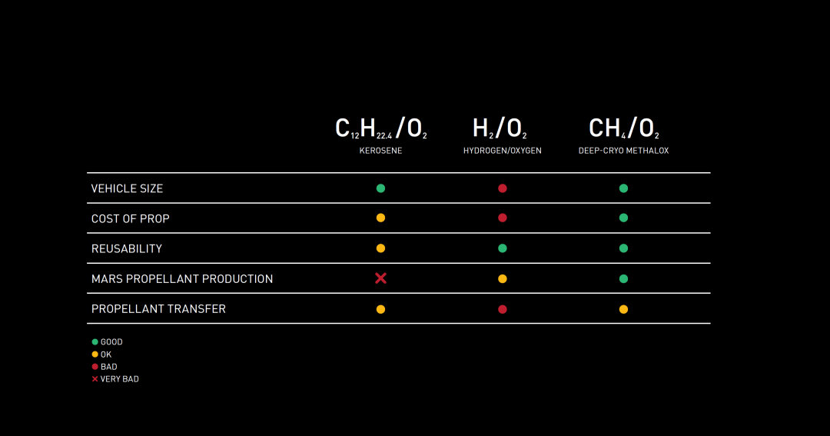Click the KEROSENE column label
This screenshot has height=436, width=830.
coord(380,151)
